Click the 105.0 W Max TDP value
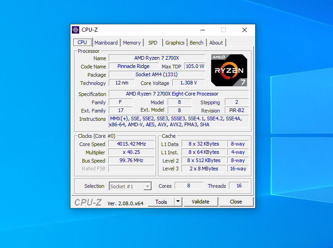The width and height of the screenshot is (333, 248). click(x=195, y=66)
